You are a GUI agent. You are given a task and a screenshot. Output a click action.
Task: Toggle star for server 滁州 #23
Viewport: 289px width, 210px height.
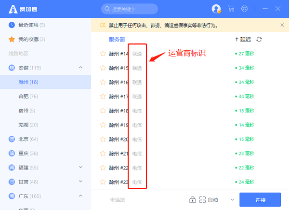click(x=103, y=182)
